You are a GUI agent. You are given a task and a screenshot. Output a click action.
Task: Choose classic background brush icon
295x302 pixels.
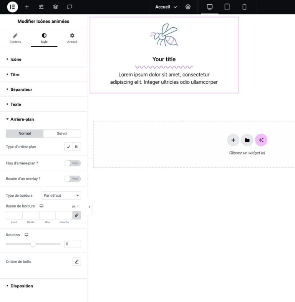tap(68, 147)
